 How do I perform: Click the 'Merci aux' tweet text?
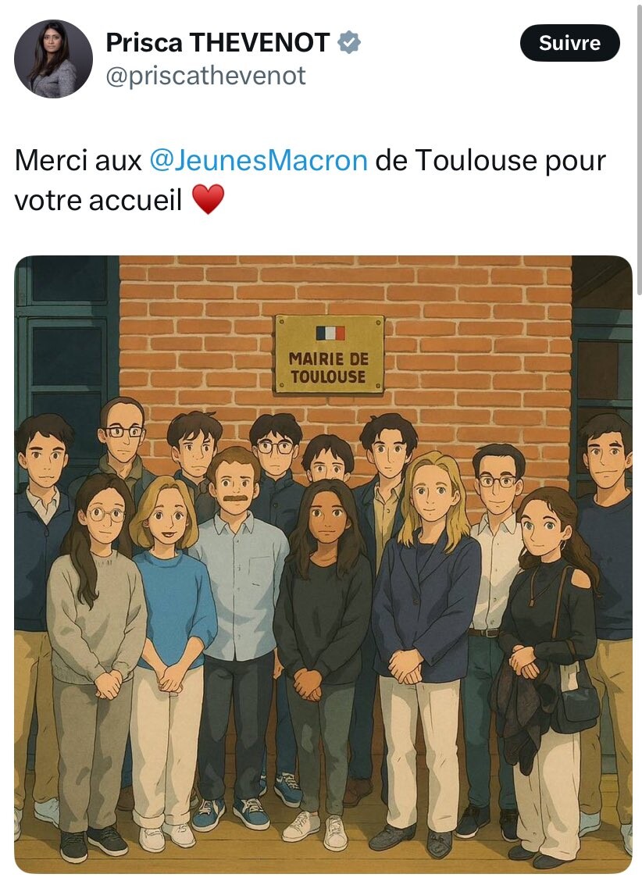(x=78, y=160)
